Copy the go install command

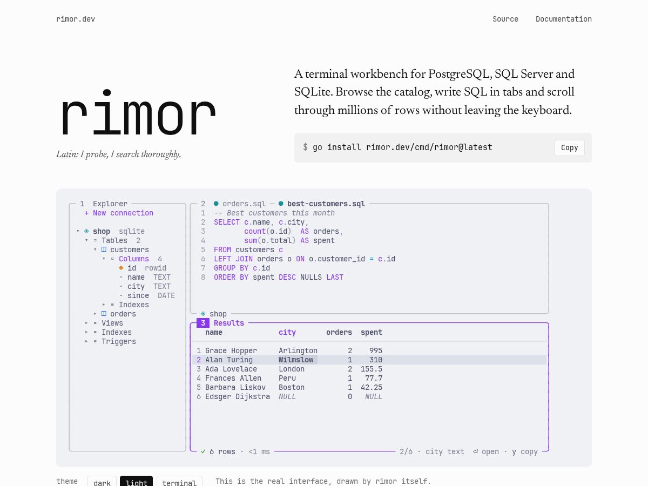[x=570, y=147]
